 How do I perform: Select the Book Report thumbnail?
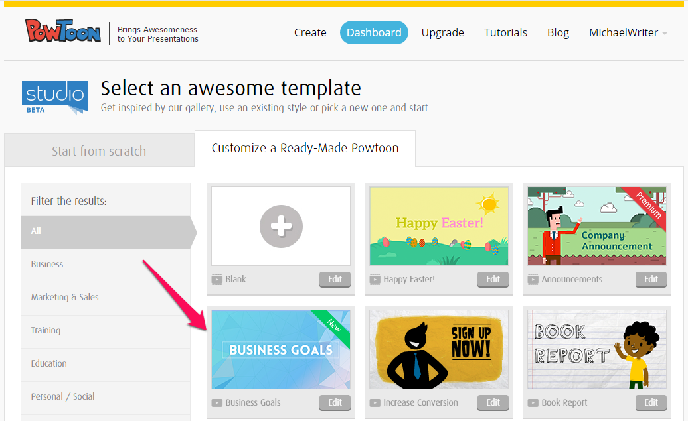coord(597,349)
